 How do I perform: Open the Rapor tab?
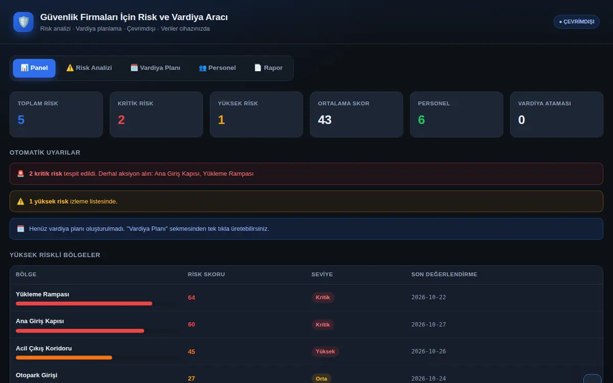[268, 68]
